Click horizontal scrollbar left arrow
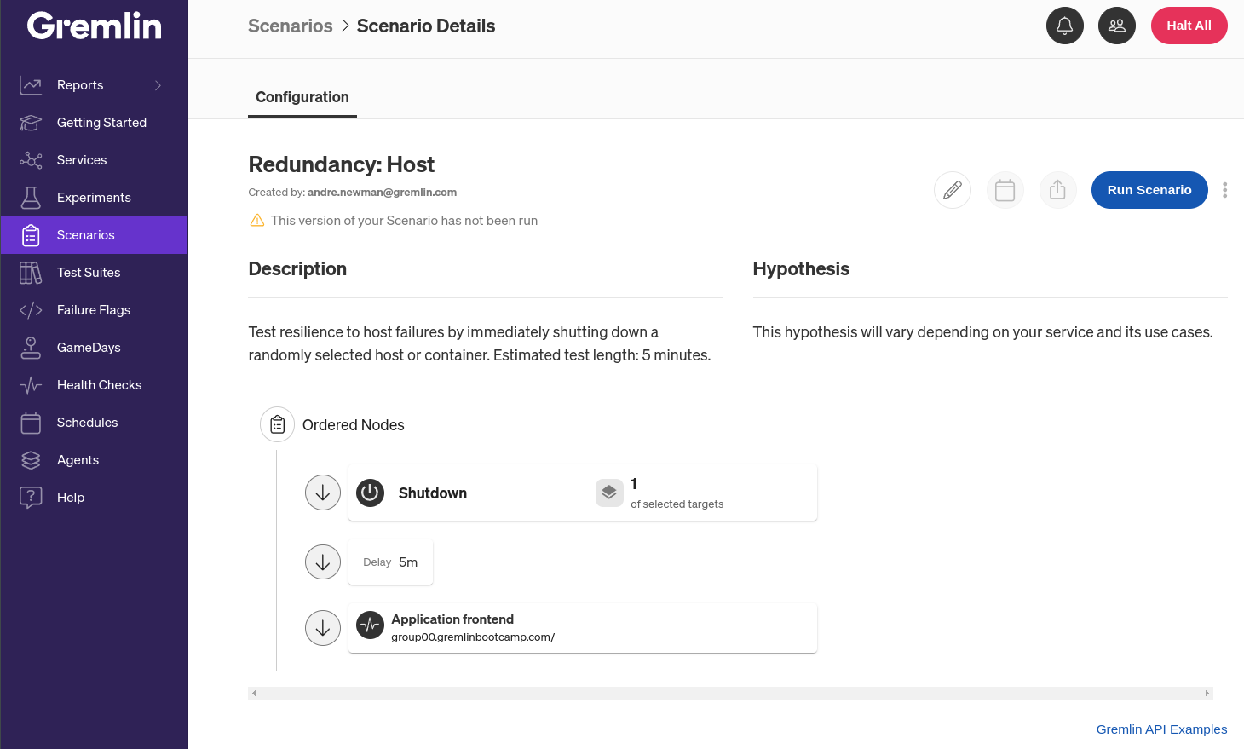 click(254, 694)
